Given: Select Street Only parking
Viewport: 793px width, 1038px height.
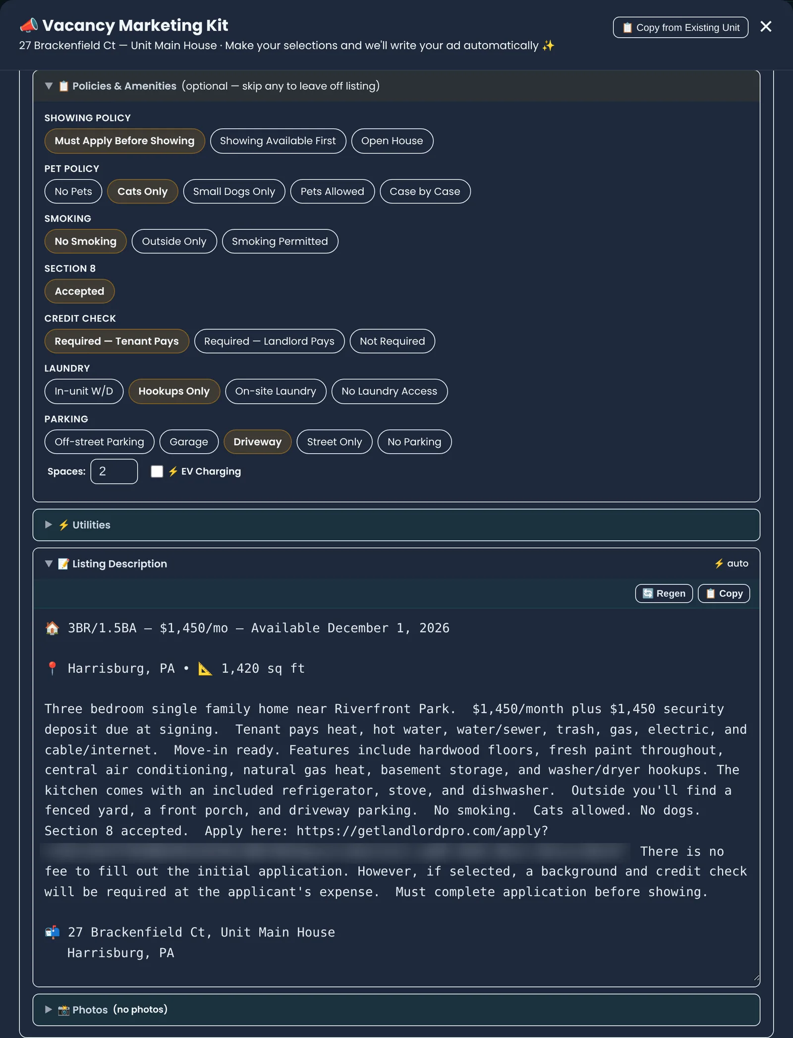Looking at the screenshot, I should click(335, 442).
